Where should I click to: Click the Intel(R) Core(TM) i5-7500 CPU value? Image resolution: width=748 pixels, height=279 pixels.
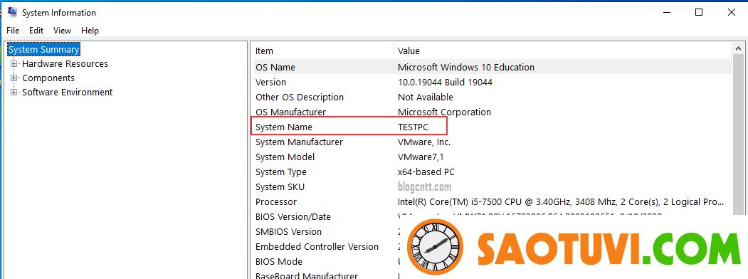[x=561, y=201]
